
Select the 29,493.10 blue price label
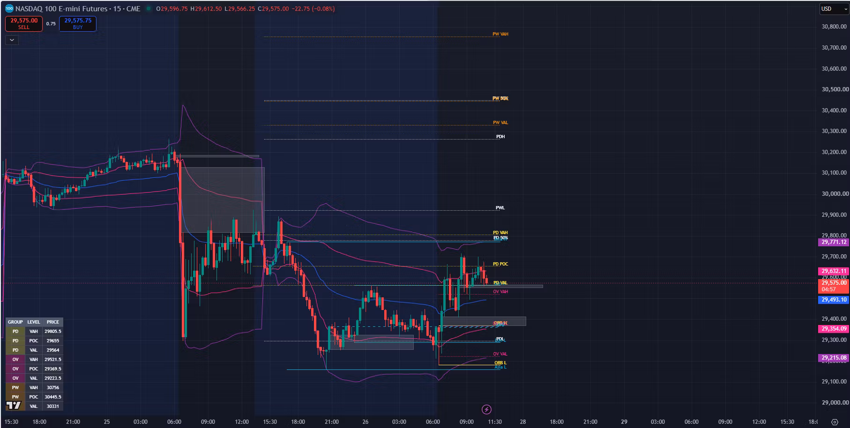pyautogui.click(x=834, y=300)
